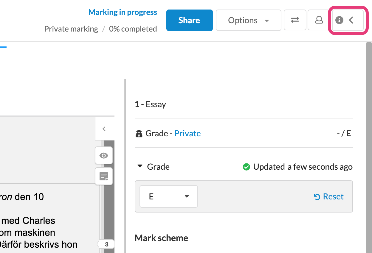Click the chevron beside the info icon
Image resolution: width=372 pixels, height=253 pixels.
(x=351, y=20)
